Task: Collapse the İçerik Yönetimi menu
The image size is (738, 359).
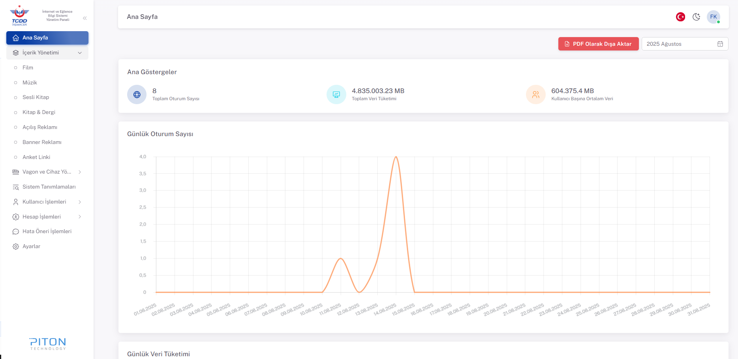Action: coord(80,53)
